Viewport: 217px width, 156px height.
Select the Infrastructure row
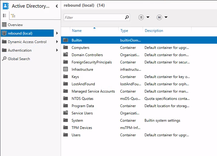139,69
